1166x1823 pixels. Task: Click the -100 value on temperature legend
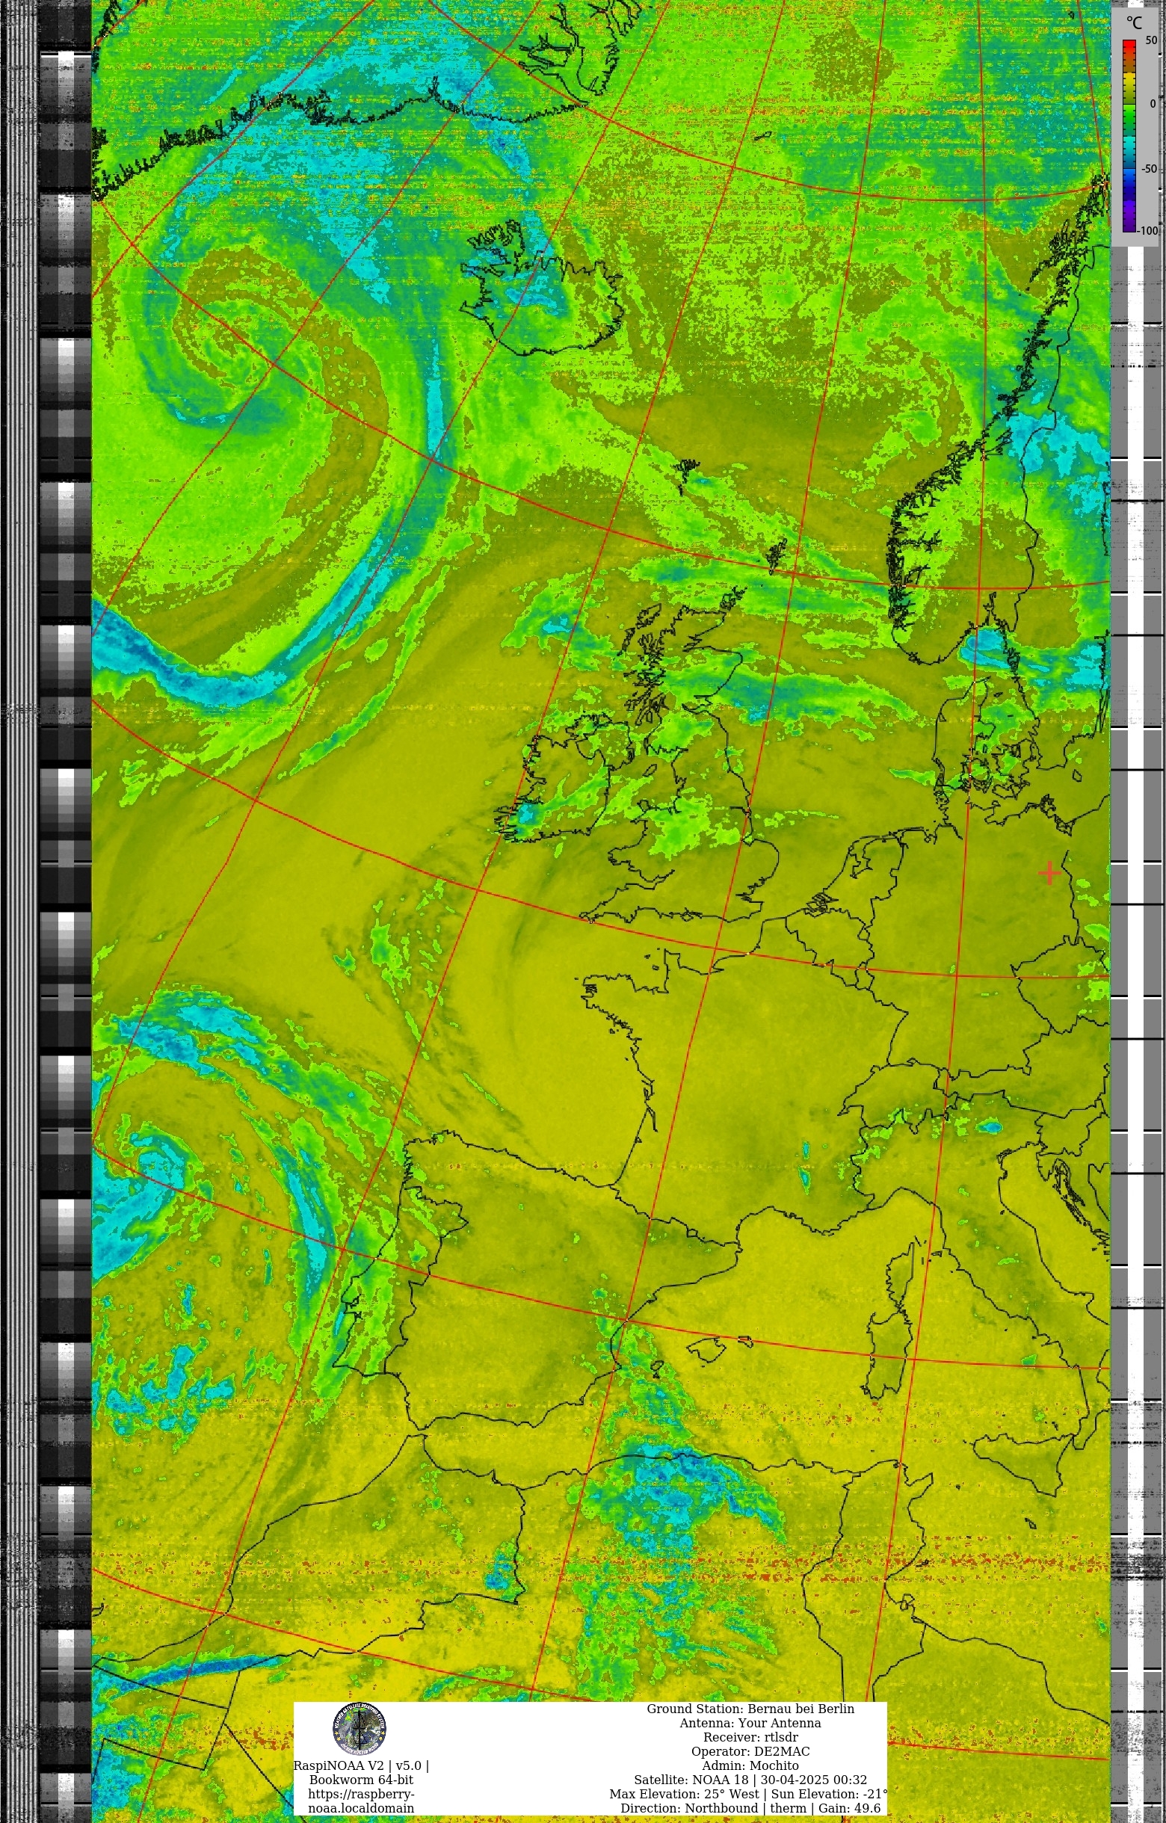(x=1148, y=231)
